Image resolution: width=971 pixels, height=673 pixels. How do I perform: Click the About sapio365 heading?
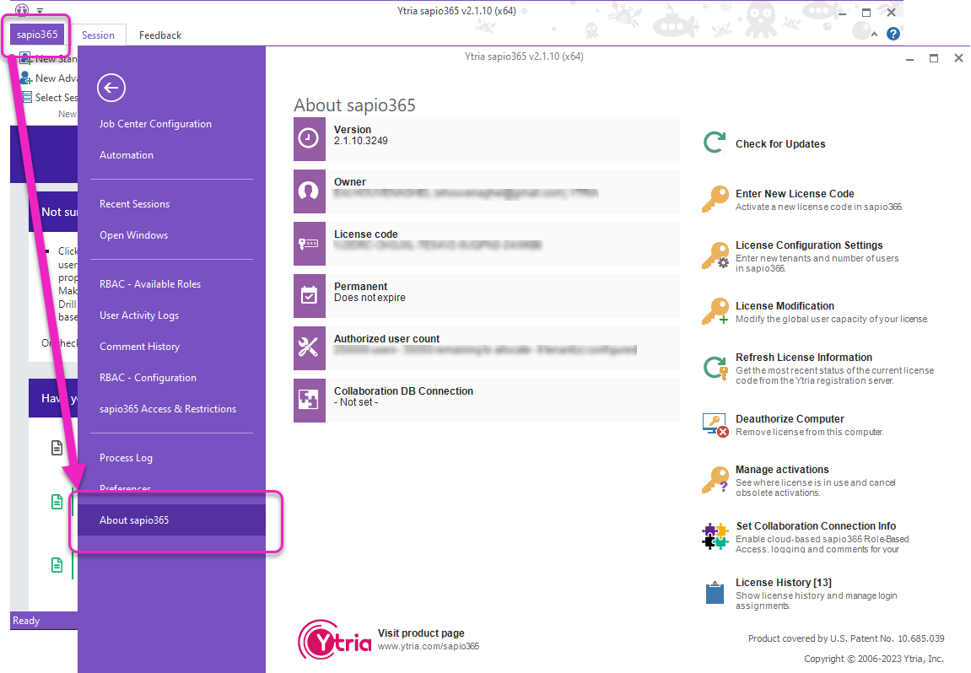354,105
